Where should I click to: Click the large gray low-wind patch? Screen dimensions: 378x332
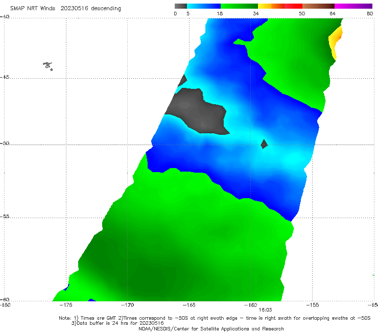pos(197,111)
